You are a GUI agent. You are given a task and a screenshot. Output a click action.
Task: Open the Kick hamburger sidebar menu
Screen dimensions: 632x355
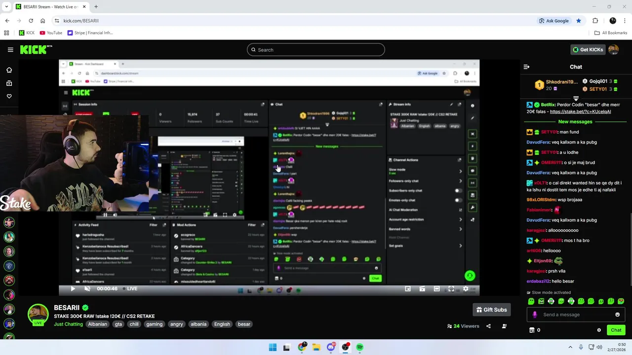(10, 50)
